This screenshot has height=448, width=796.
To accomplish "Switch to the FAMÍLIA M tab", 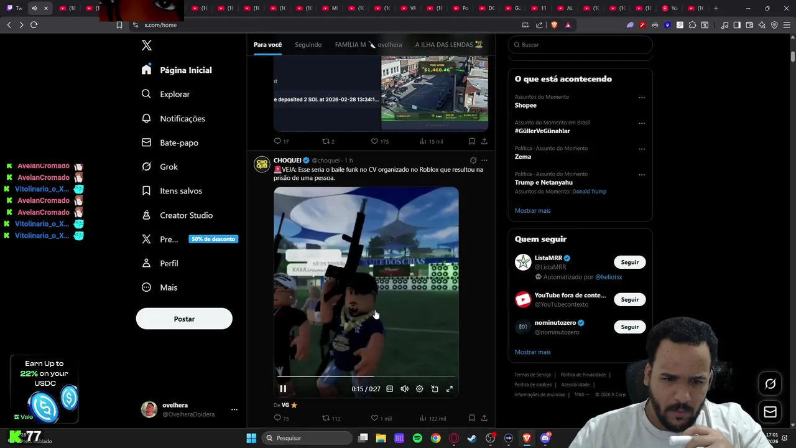I will point(368,45).
